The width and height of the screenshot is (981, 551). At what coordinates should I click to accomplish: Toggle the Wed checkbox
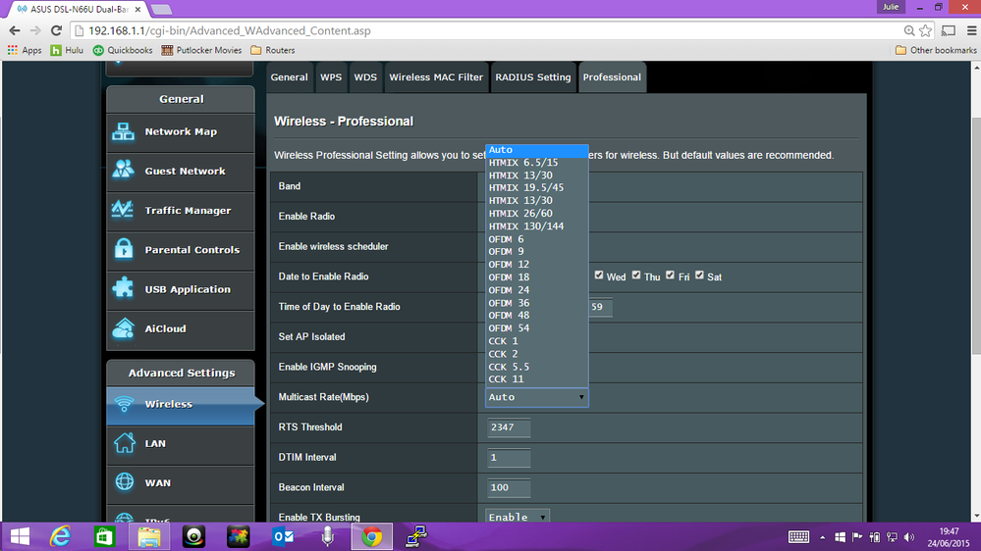(599, 275)
